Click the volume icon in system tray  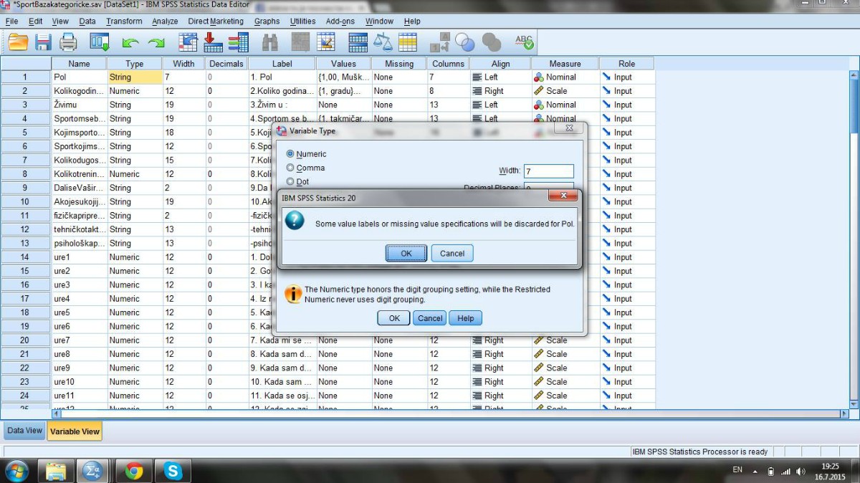[x=801, y=472]
